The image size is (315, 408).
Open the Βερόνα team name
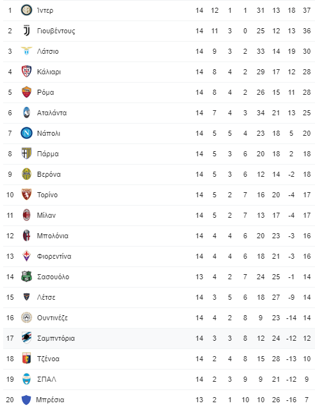tap(49, 174)
